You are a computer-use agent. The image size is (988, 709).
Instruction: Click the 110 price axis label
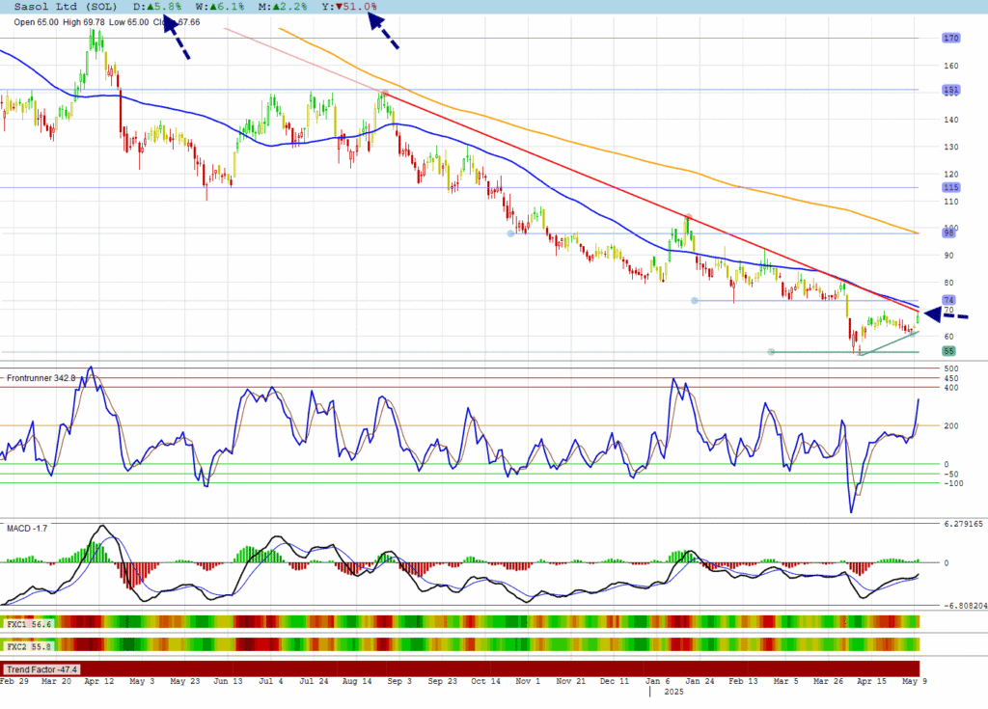pyautogui.click(x=950, y=202)
